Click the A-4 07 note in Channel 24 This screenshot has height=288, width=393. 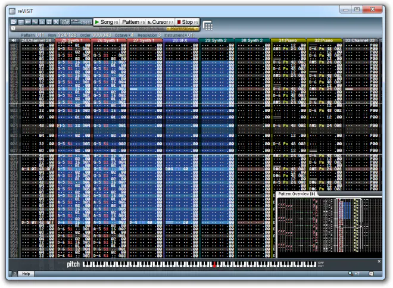coord(29,169)
